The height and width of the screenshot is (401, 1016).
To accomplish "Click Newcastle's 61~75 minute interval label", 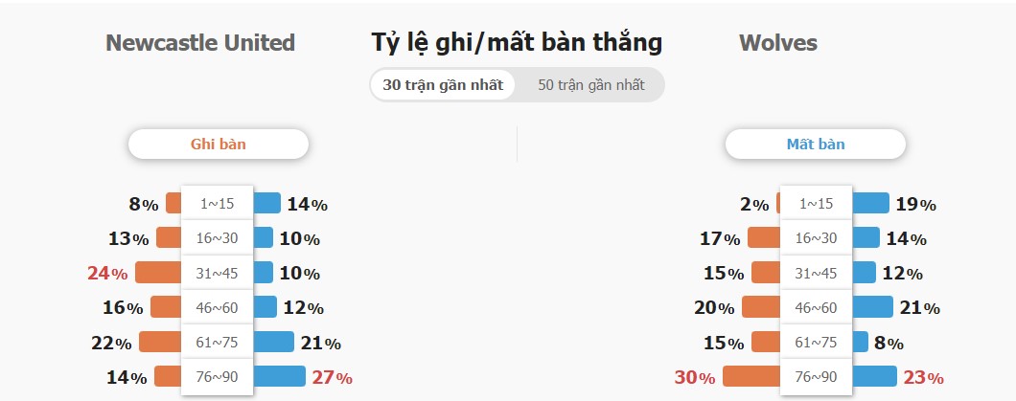I will 217,343.
